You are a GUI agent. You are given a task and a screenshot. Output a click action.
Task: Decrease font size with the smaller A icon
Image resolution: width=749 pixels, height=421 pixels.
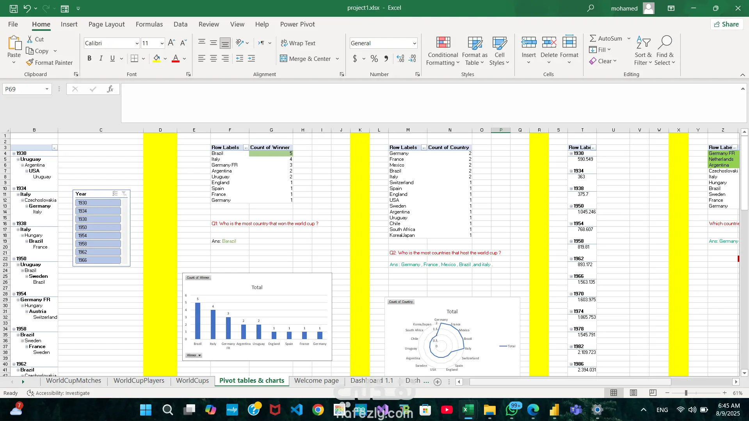point(183,43)
